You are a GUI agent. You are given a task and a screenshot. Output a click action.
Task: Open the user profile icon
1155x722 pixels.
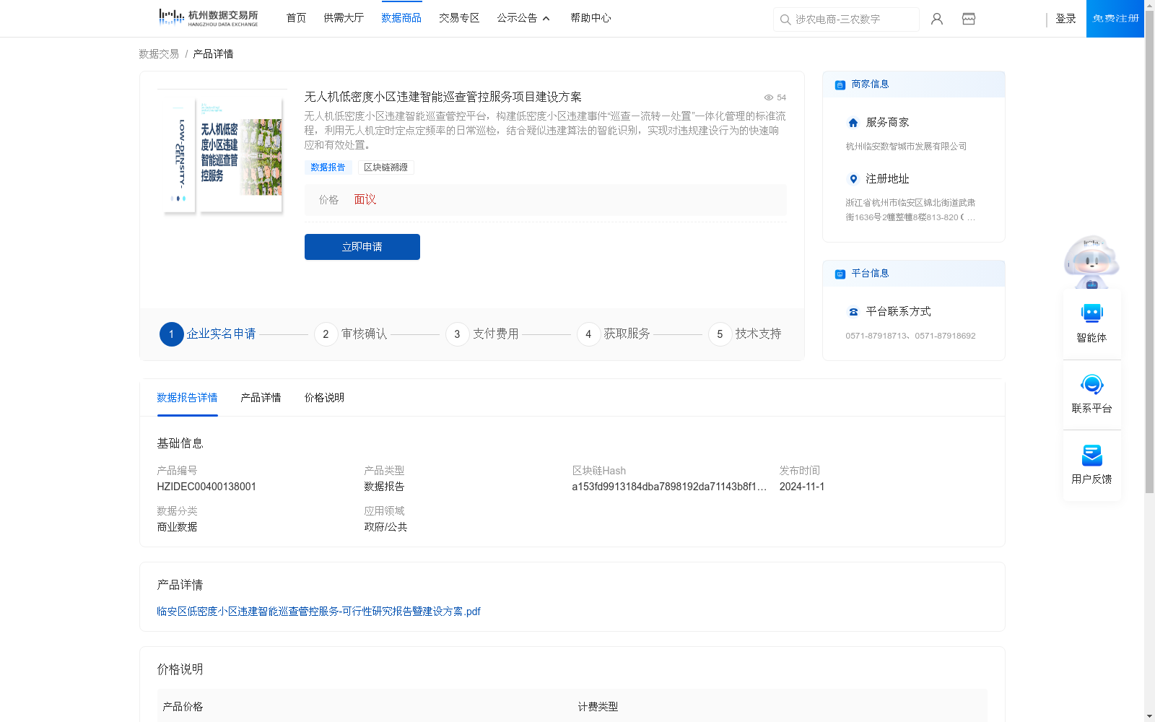[937, 19]
